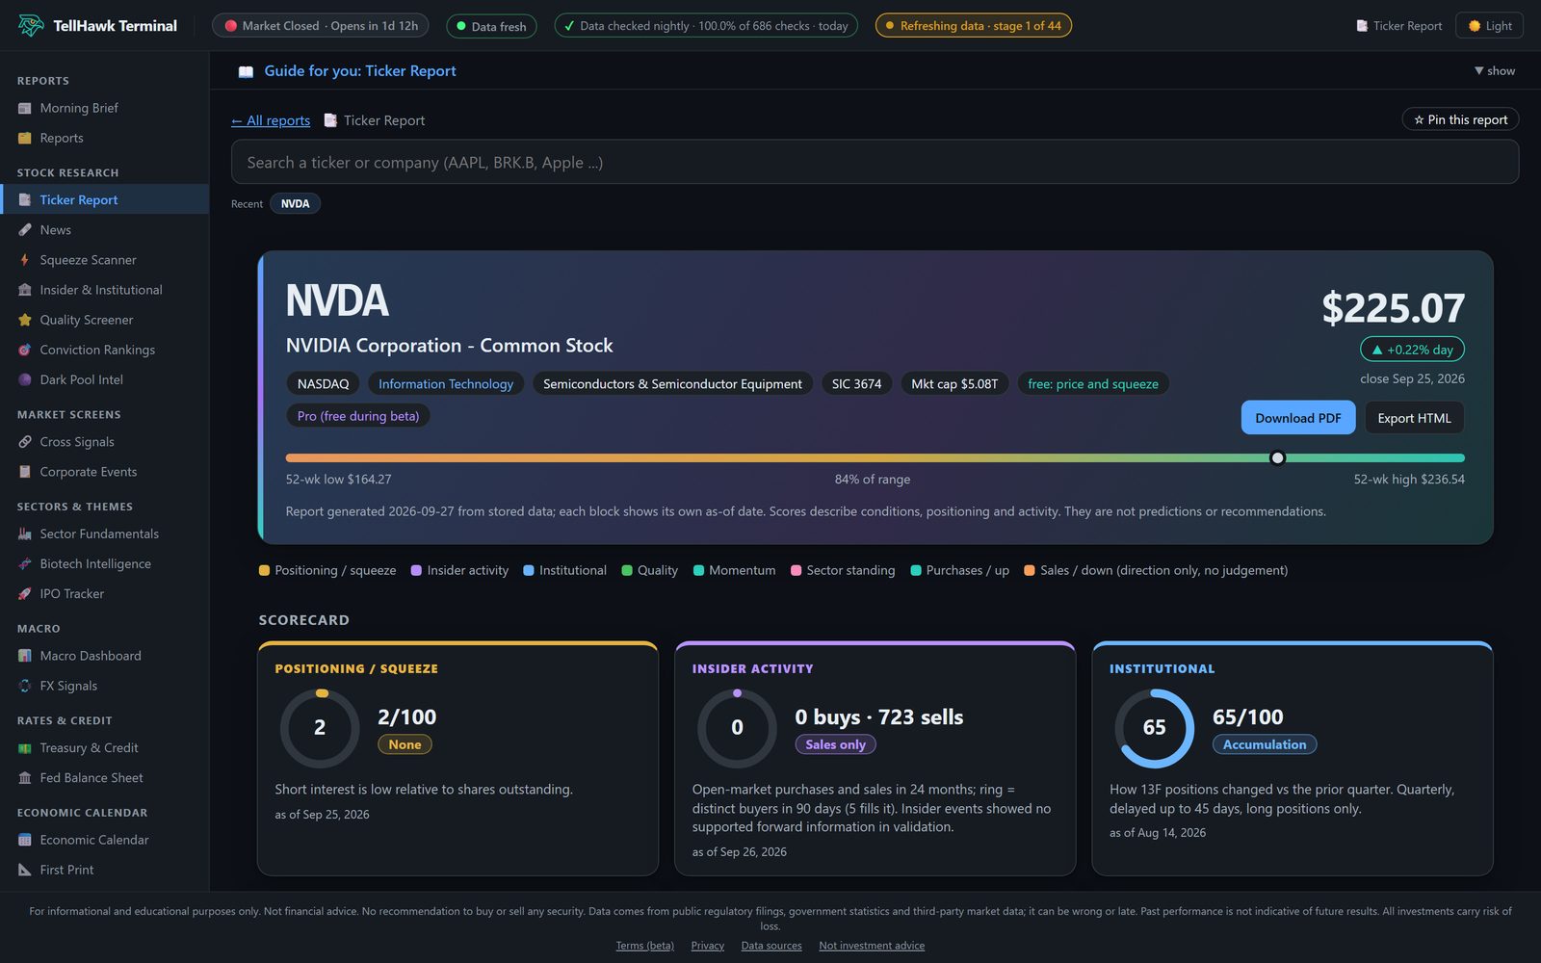
Task: Click the Institutional blue legend swatch
Action: [x=528, y=570]
